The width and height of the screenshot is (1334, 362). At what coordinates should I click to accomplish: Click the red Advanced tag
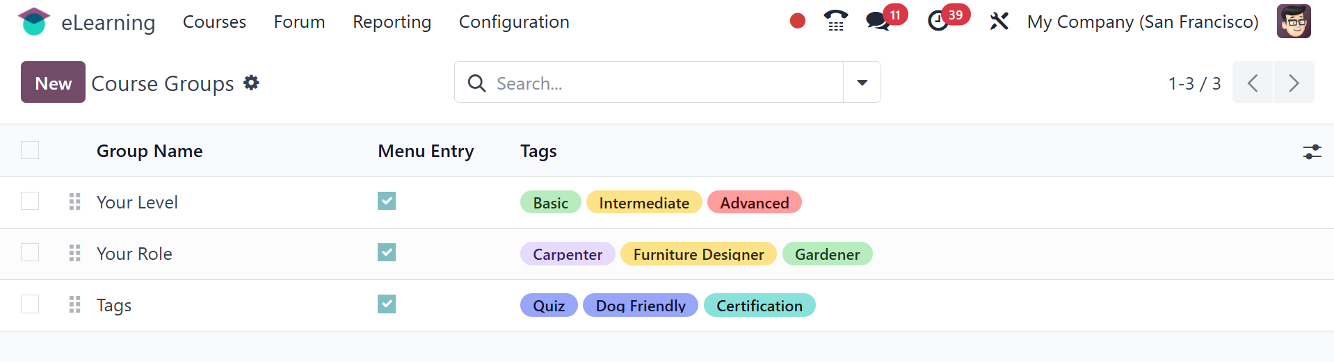(754, 203)
